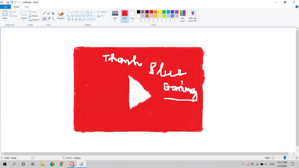299x168 pixels.
Task: Choose the Right arrow shape
Action: pos(84,16)
